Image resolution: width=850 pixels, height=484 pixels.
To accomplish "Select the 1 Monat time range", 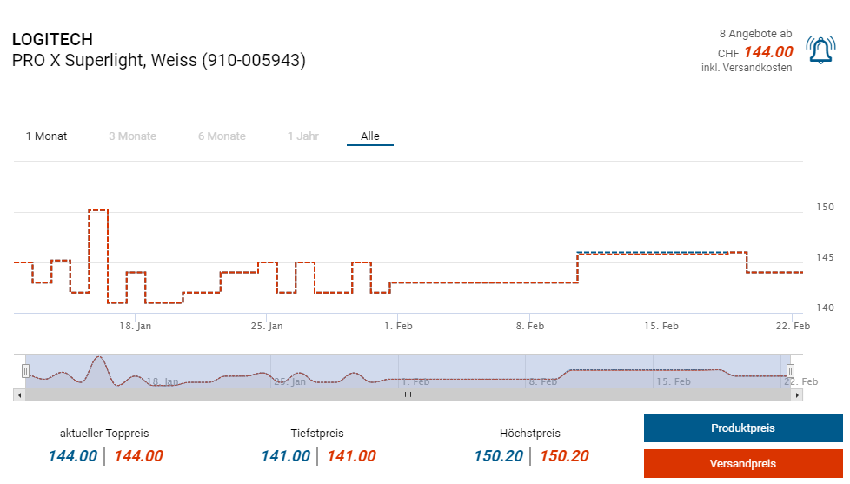I will (46, 136).
